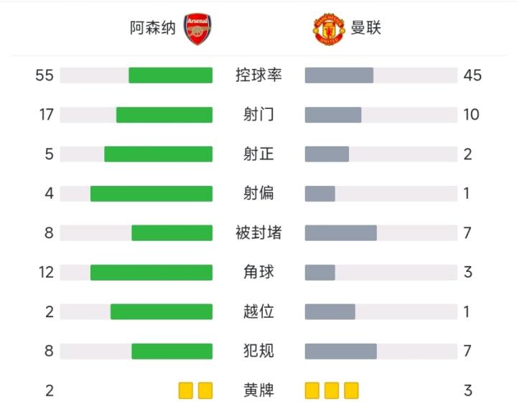Click Manchester United's rightmost yellow card
The width and height of the screenshot is (517, 414).
point(351,390)
